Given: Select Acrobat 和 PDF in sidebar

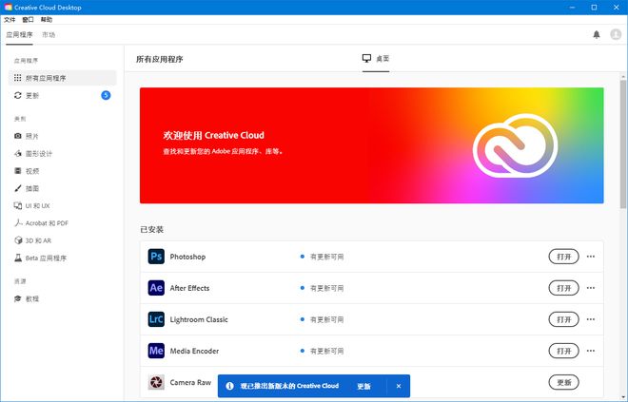Looking at the screenshot, I should pos(63,222).
